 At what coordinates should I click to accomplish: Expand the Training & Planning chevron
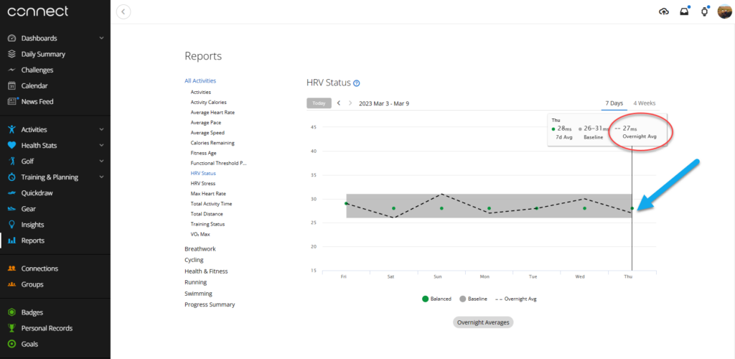(x=102, y=177)
